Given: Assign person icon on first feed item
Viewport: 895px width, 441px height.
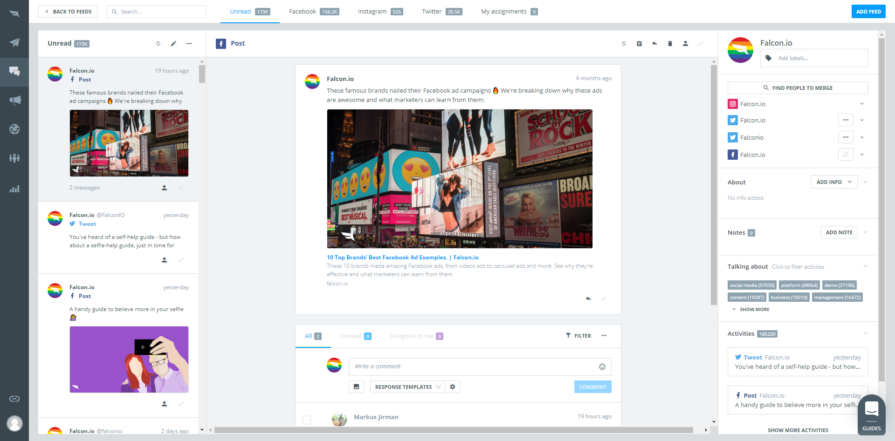Looking at the screenshot, I should [x=164, y=188].
